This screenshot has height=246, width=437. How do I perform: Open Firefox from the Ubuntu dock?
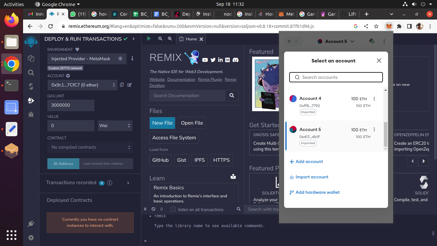click(12, 20)
